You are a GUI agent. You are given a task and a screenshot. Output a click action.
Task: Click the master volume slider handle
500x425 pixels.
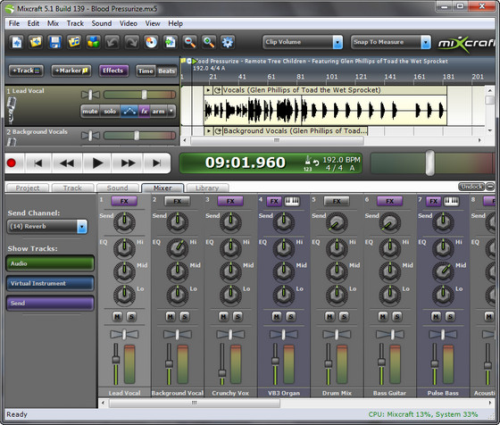coord(430,162)
